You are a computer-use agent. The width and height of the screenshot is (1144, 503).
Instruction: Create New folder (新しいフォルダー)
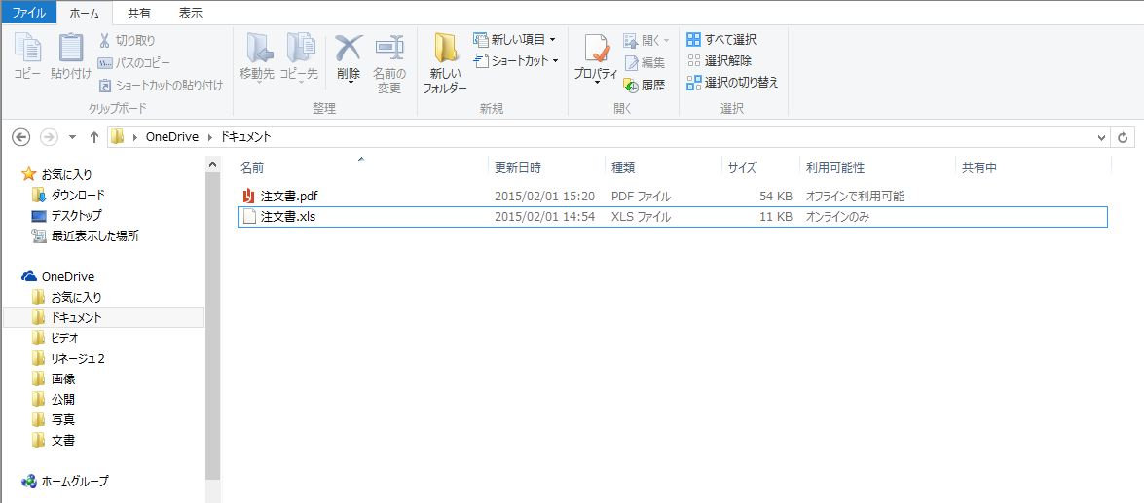(x=445, y=63)
